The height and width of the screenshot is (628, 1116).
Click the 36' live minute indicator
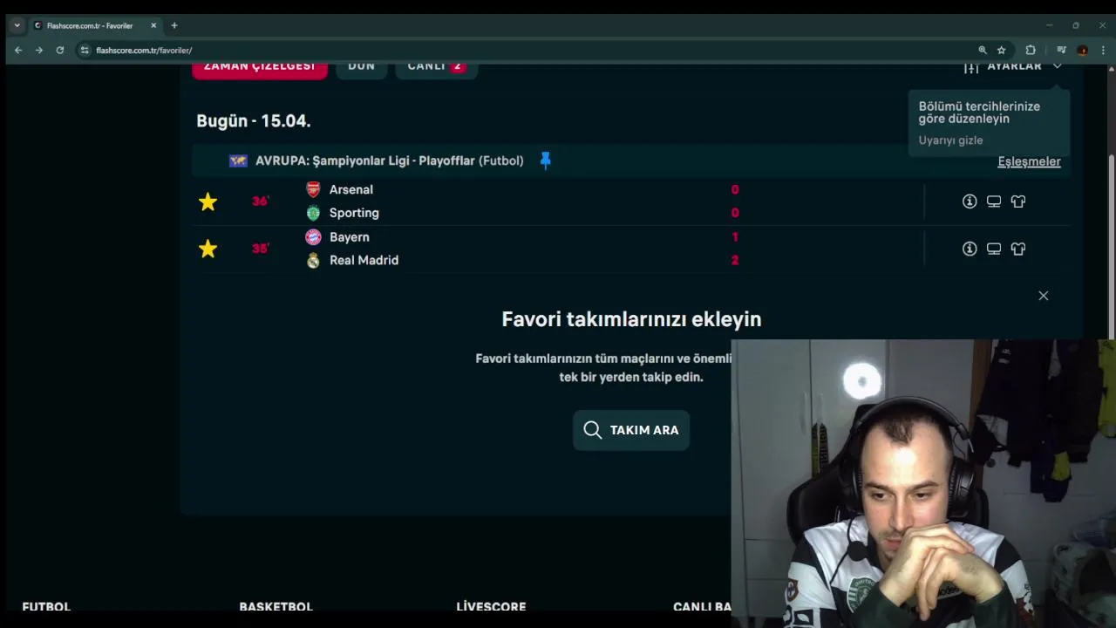(x=260, y=201)
